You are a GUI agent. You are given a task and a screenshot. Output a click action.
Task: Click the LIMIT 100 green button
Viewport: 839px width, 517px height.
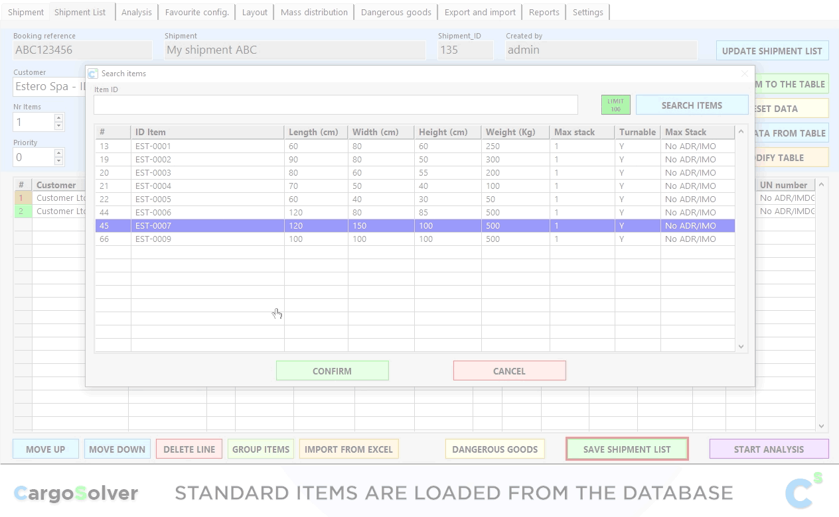(615, 105)
